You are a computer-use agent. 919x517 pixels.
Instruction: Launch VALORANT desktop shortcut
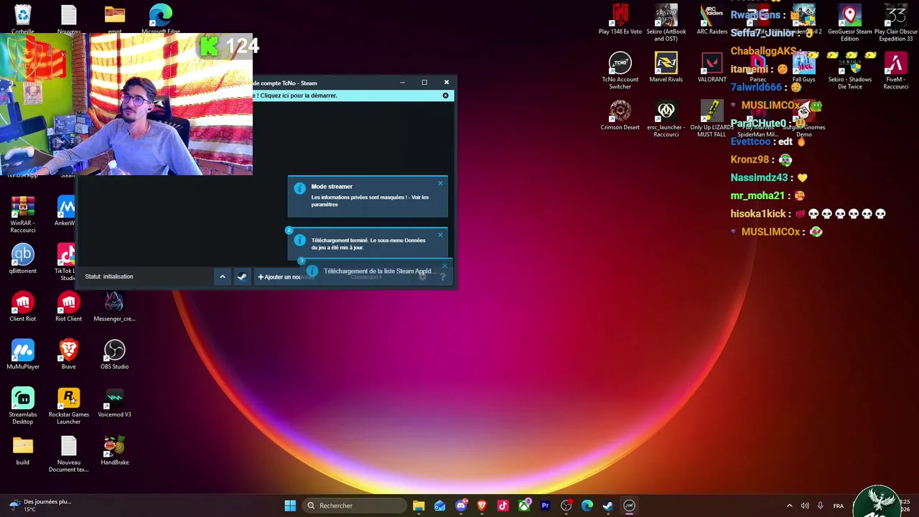coord(712,67)
